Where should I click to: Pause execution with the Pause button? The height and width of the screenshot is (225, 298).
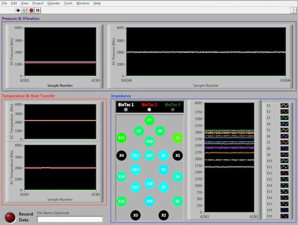(38, 9)
